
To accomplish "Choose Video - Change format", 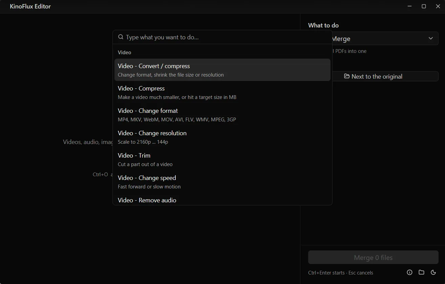I will 222,115.
